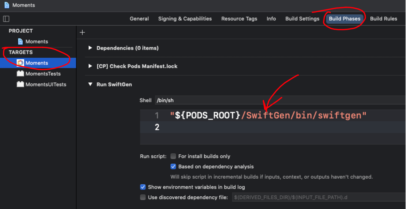Image resolution: width=406 pixels, height=209 pixels.
Task: Click the Shell path field /bin/sh
Action: (x=280, y=100)
